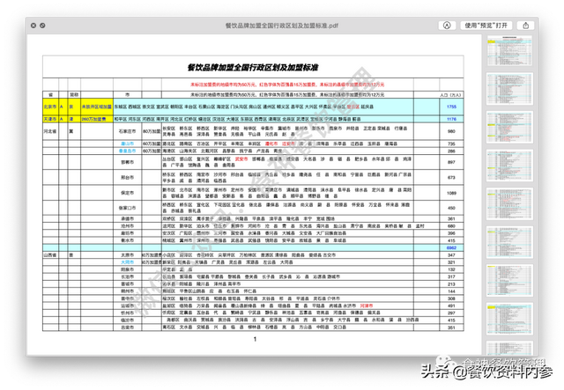Select the second page thumbnail in sidebar
Screen dimensions: 564x390
pyautogui.click(x=509, y=89)
